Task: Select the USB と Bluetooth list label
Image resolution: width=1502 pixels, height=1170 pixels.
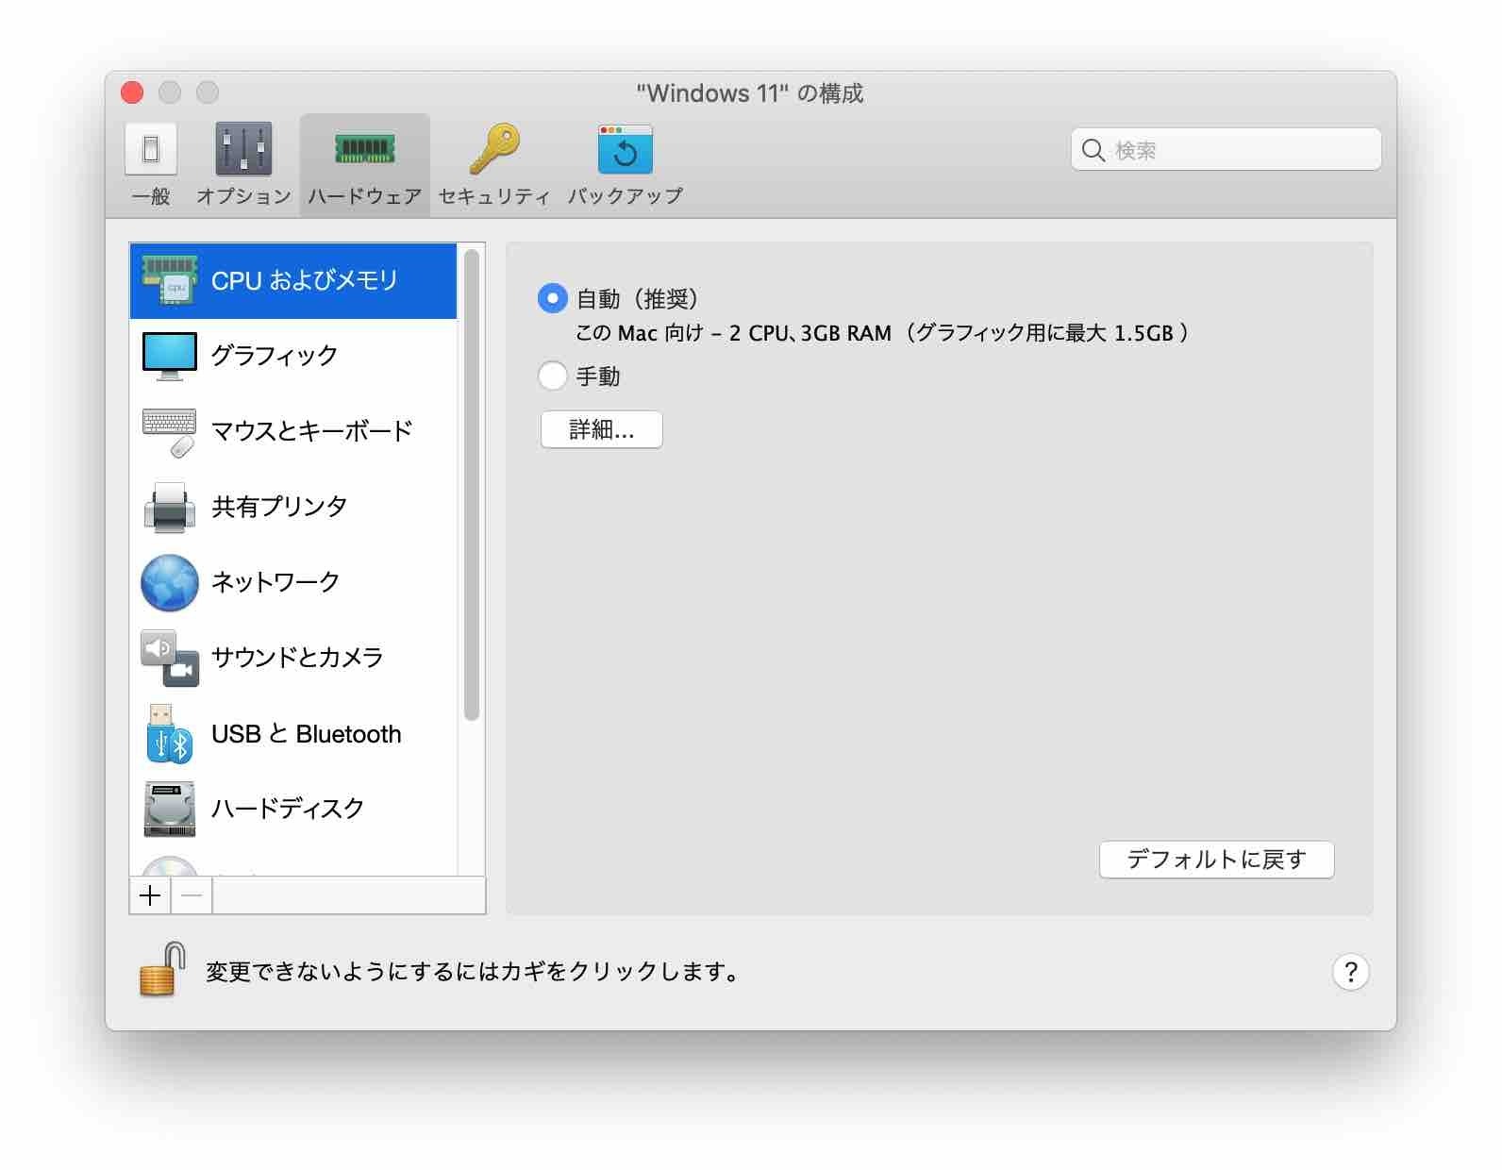Action: [307, 734]
